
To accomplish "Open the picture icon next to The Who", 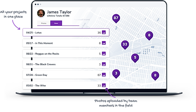I will pos(104,85).
